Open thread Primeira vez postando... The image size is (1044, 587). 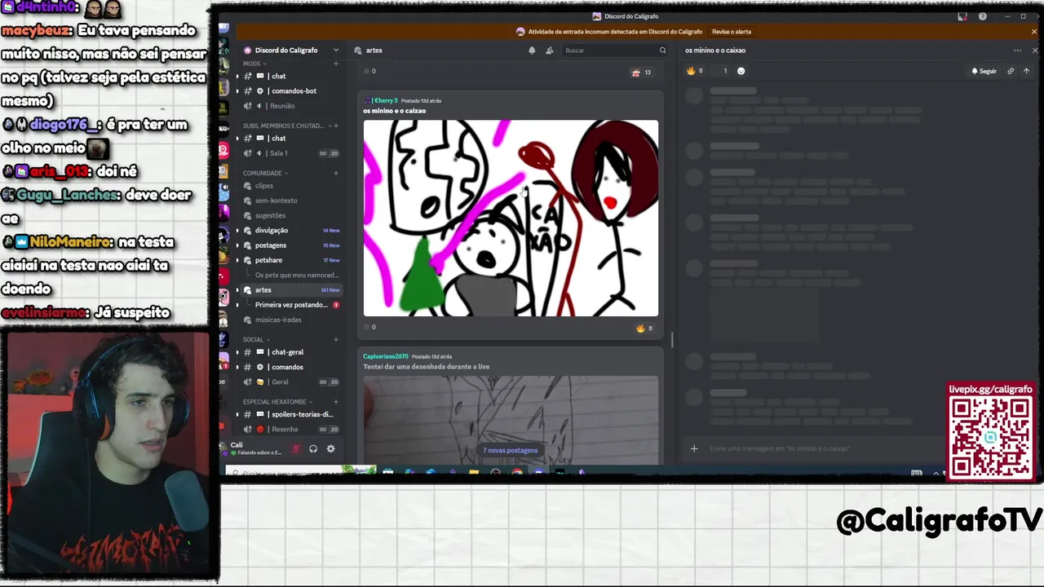point(297,305)
